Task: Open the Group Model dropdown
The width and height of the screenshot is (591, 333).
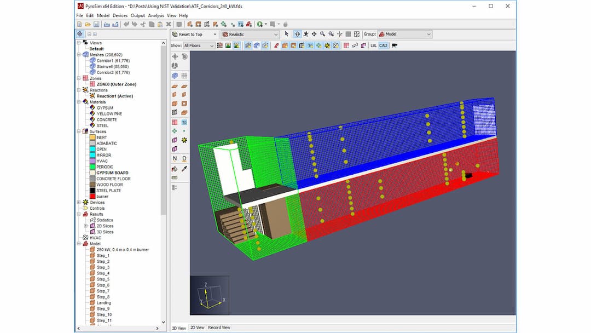Action: click(x=404, y=34)
